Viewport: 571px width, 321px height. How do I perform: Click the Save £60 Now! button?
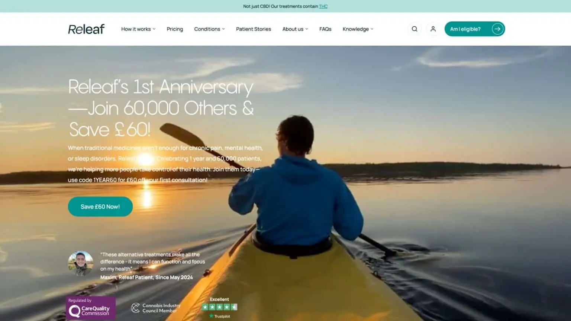coord(100,207)
